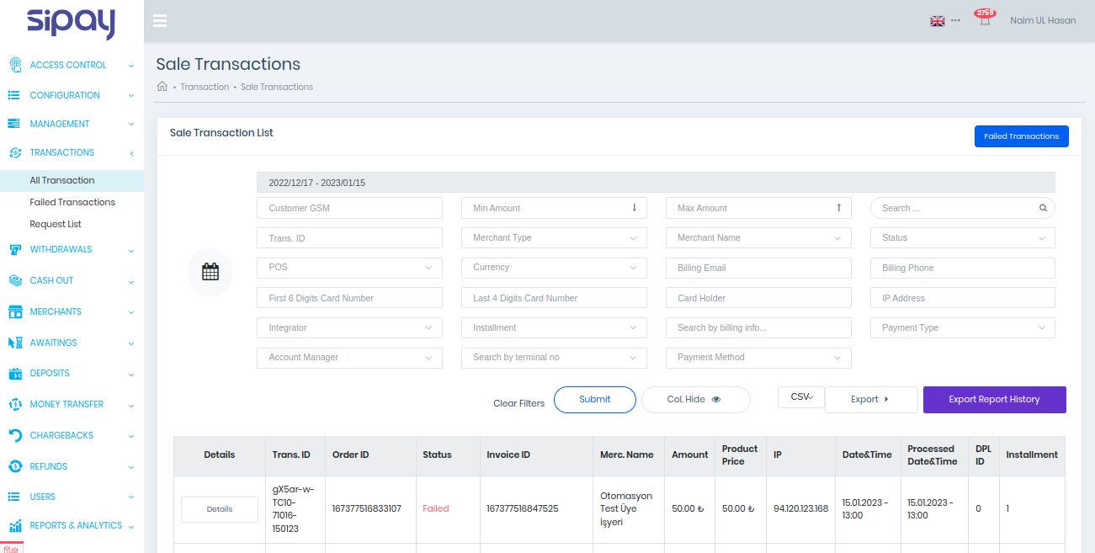This screenshot has width=1095, height=553.
Task: Expand the Merchant Type dropdown
Action: [x=554, y=238]
